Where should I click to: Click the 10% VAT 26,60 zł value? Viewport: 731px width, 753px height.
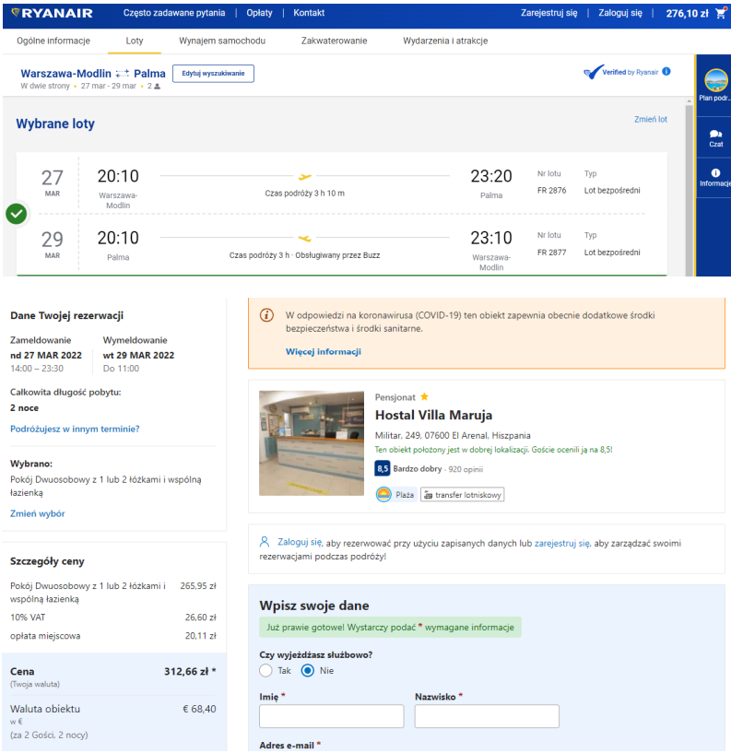[x=201, y=618]
